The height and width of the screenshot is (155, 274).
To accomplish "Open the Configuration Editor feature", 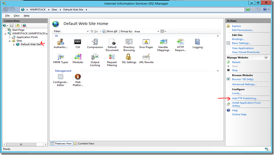I will coord(61,80).
